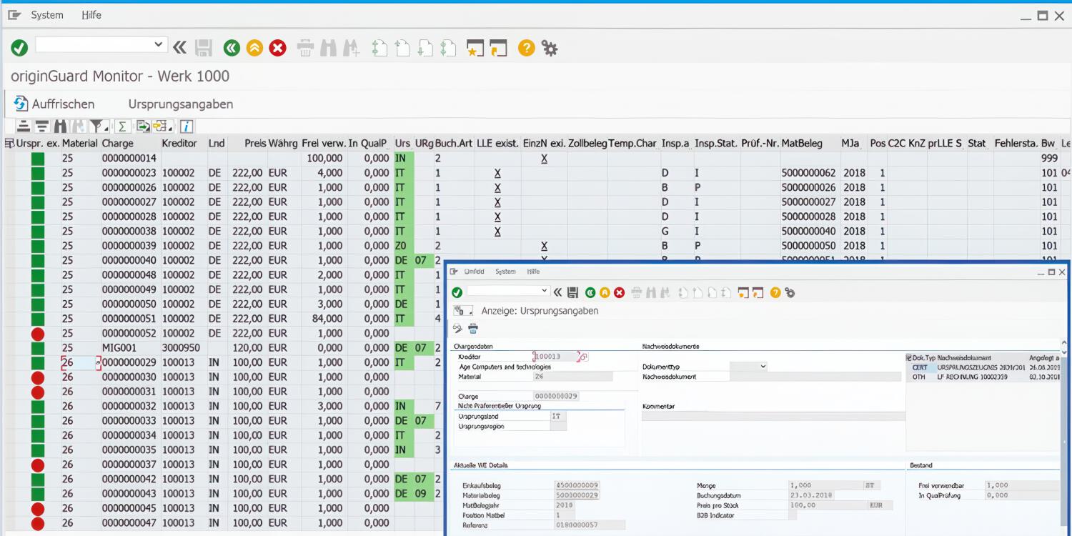The width and height of the screenshot is (1072, 536).
Task: Click the yellow Exit arrow icon in main toolbar
Action: tap(254, 48)
